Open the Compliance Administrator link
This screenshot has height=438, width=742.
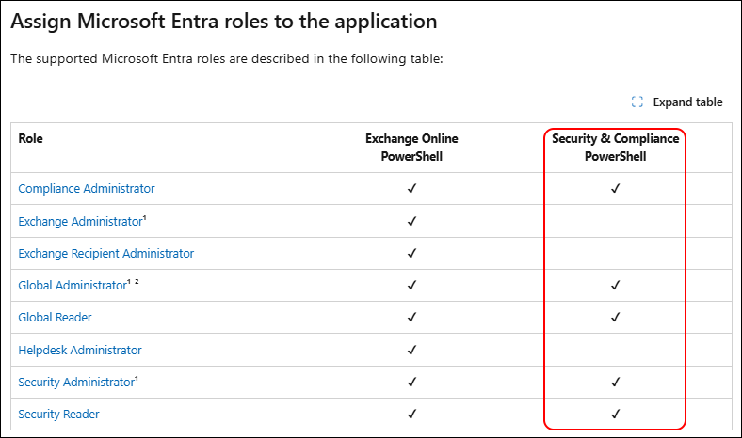pos(87,189)
